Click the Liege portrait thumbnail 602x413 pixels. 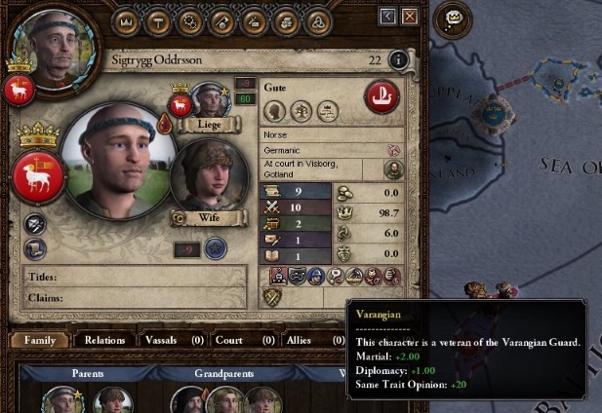click(x=211, y=100)
